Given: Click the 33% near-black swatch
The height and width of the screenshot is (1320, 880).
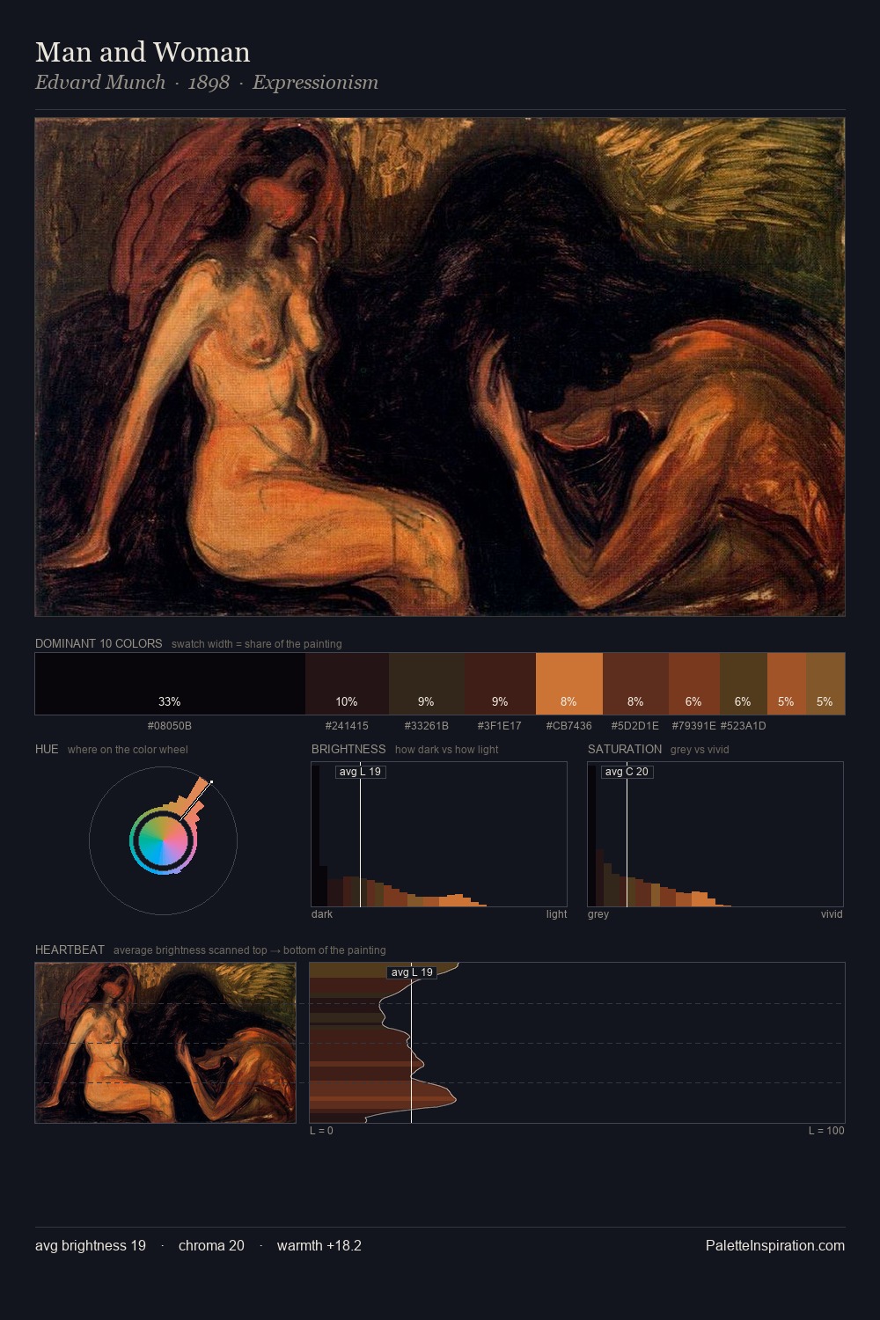Looking at the screenshot, I should (x=170, y=684).
